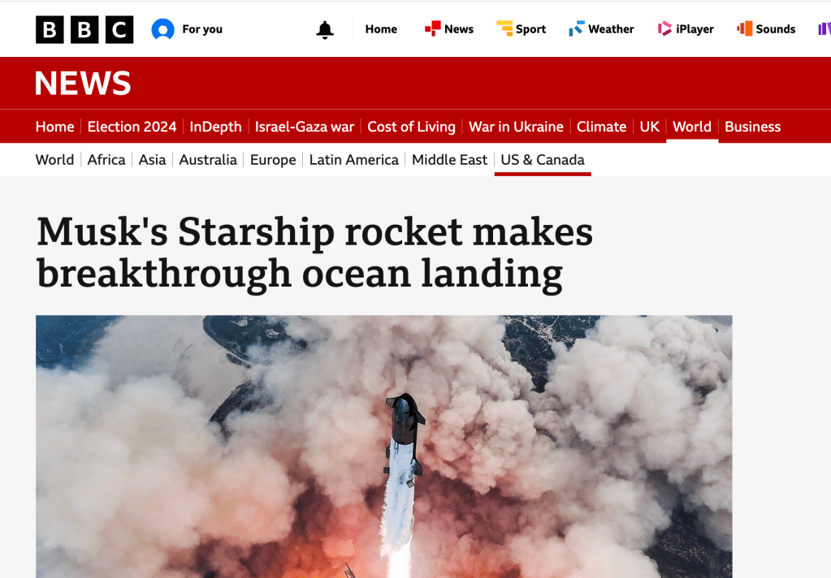831x578 pixels.
Task: Open the InDepth section
Action: pos(216,127)
